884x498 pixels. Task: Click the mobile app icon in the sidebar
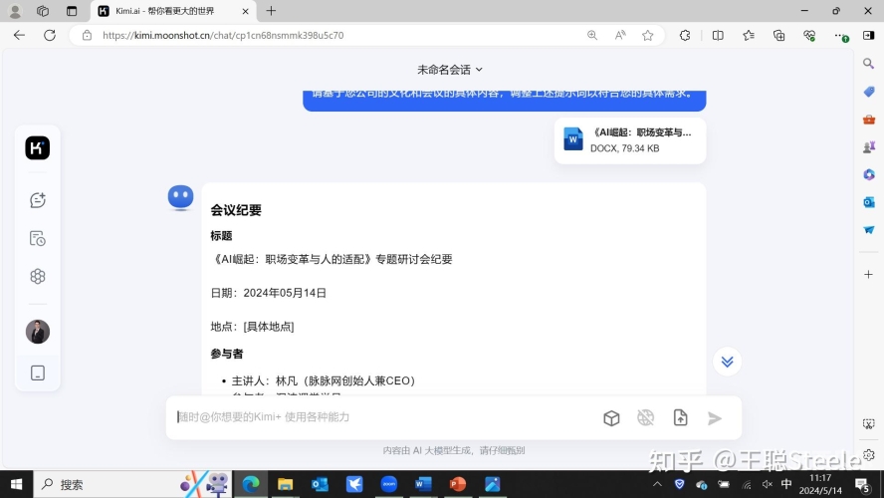coord(37,373)
